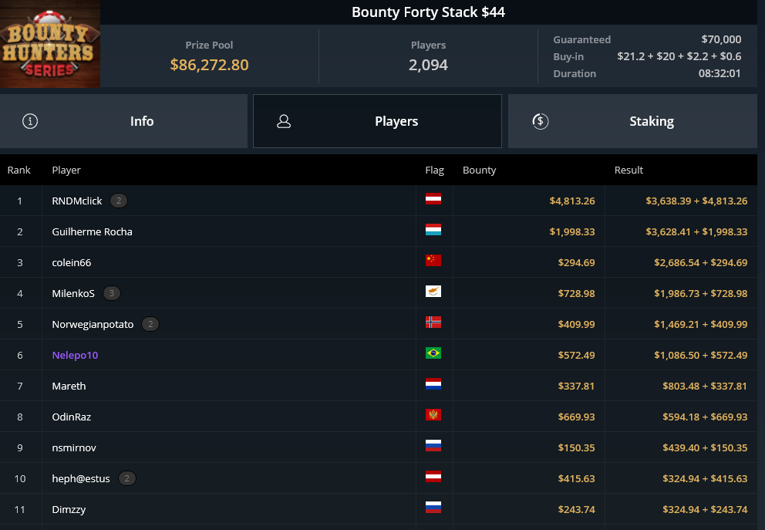The height and width of the screenshot is (530, 765).
Task: Select the OdinRaz row in the leaderboard
Action: (x=379, y=417)
